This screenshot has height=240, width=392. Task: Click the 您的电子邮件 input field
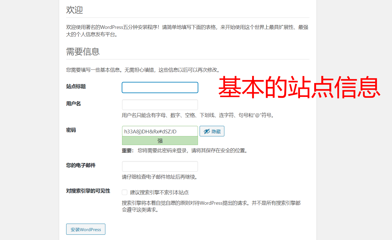click(x=160, y=166)
